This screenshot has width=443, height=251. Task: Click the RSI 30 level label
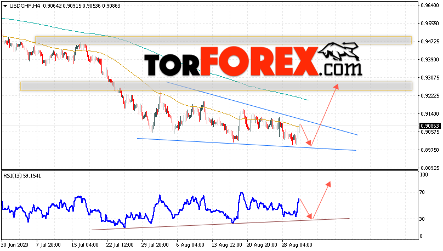click(422, 219)
